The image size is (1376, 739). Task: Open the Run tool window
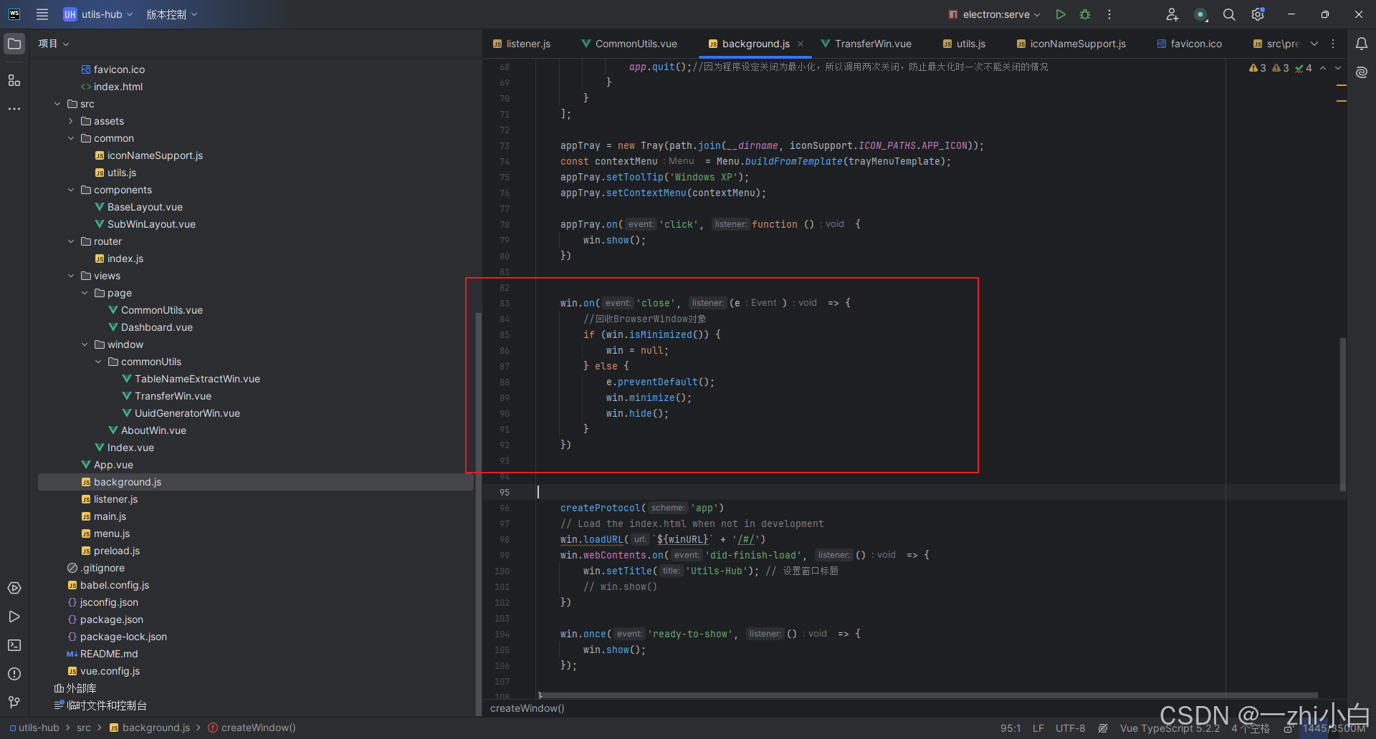coord(14,617)
